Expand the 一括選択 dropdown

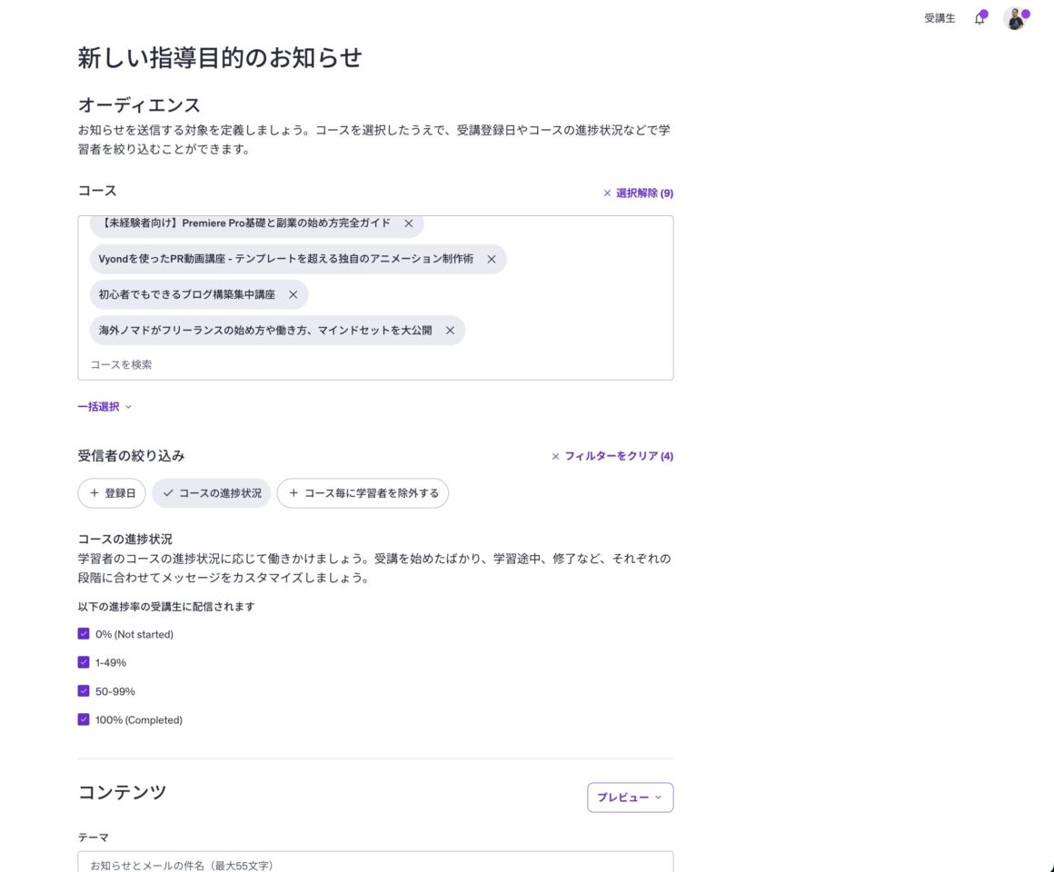(104, 407)
